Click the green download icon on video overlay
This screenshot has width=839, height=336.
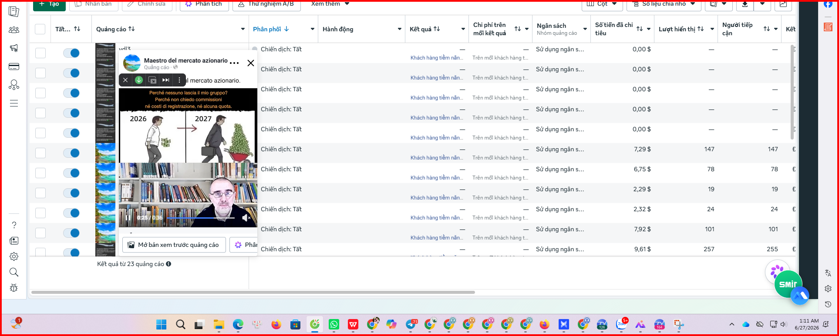139,80
